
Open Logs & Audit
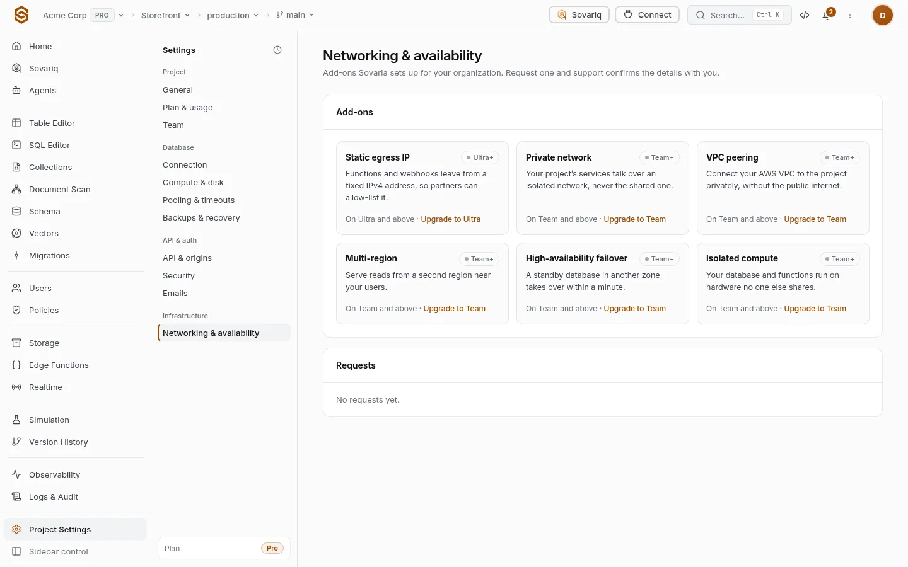pyautogui.click(x=76, y=496)
